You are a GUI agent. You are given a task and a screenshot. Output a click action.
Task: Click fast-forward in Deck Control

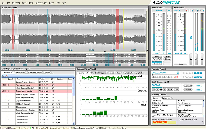pos(161,90)
